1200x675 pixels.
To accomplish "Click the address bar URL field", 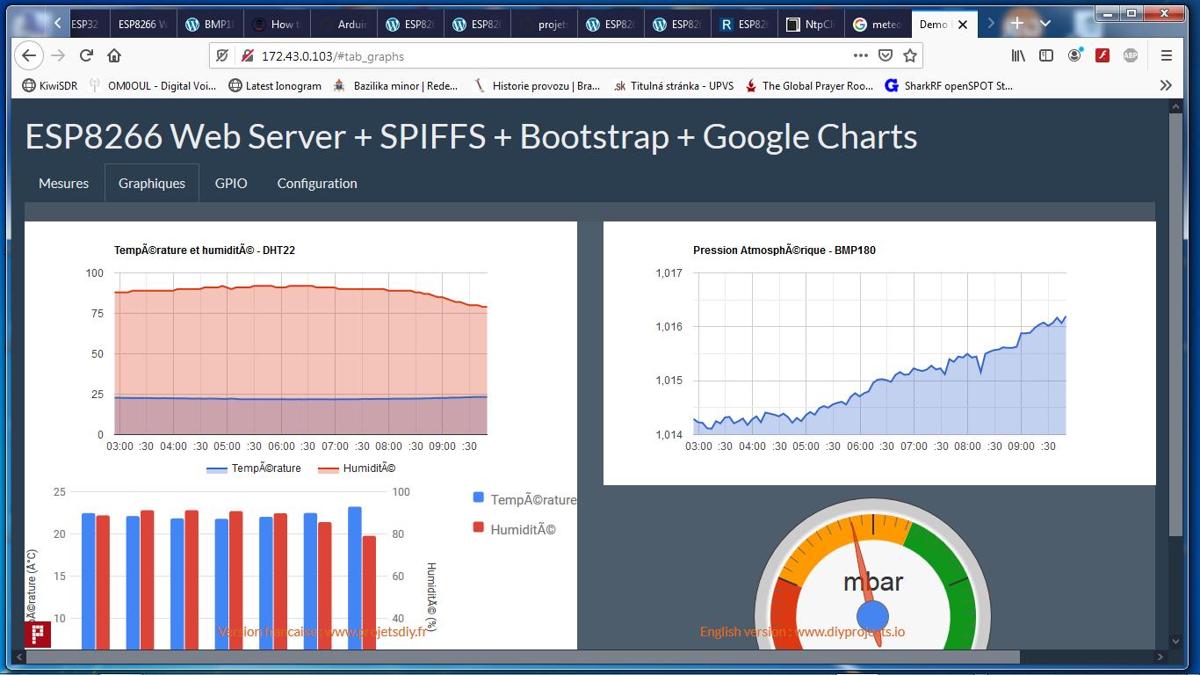I will (545, 55).
